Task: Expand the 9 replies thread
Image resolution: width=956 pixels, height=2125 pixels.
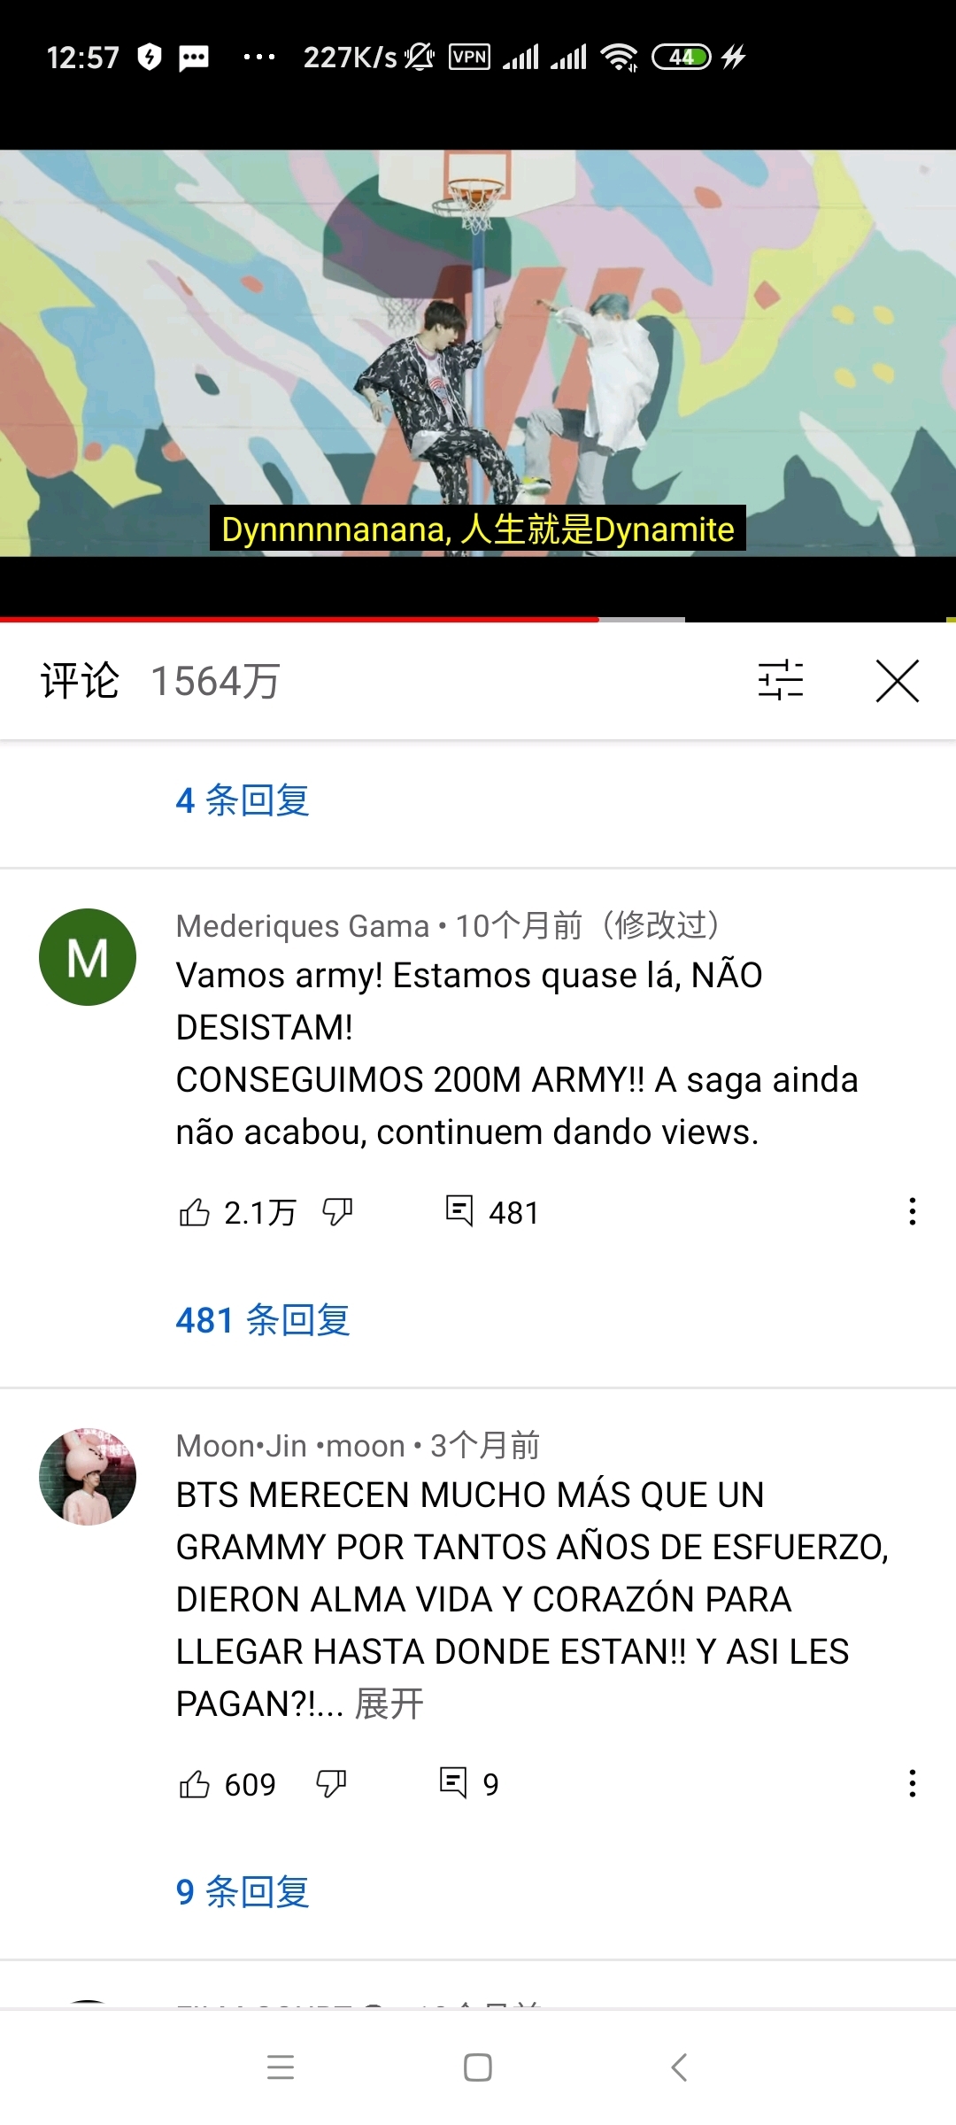Action: point(243,1891)
